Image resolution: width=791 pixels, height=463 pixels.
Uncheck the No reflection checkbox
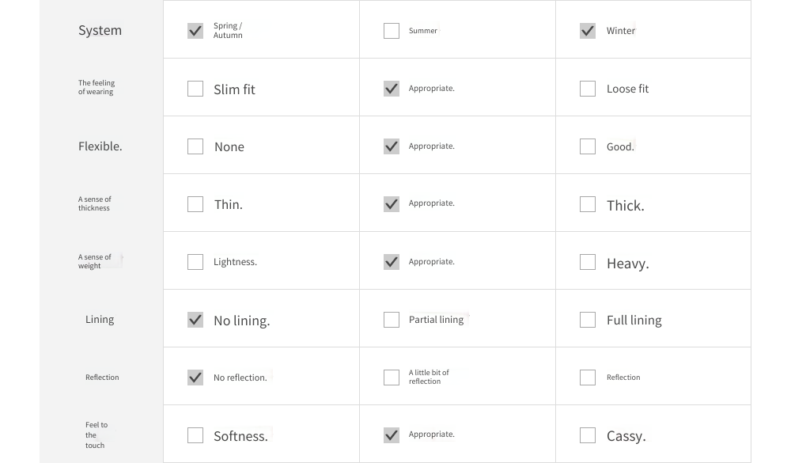(x=195, y=378)
